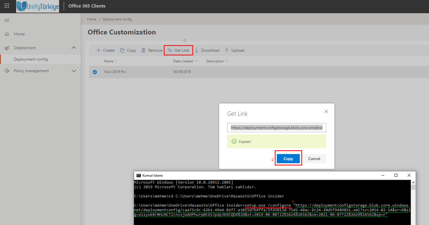Click the Home house icon in sidebar

tap(7, 34)
